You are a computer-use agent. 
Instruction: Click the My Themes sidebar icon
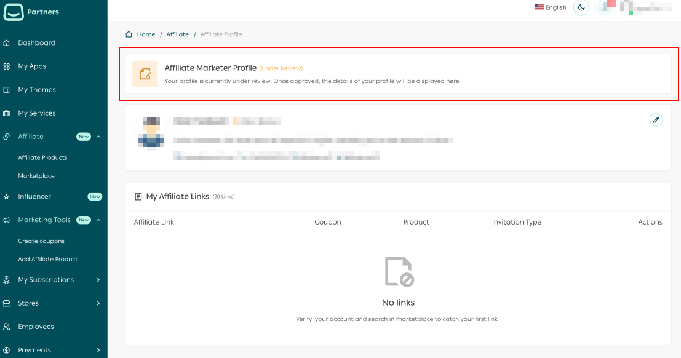pyautogui.click(x=7, y=90)
